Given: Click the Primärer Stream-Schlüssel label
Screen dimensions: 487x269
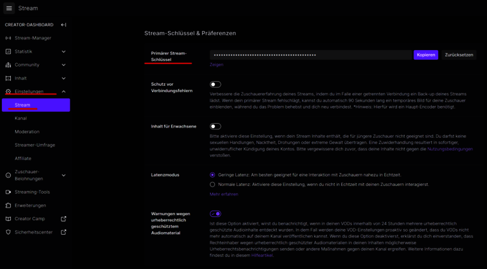Looking at the screenshot, I should 169,56.
